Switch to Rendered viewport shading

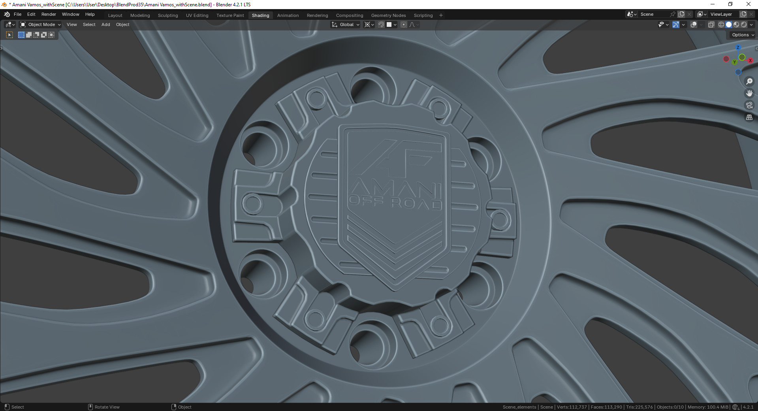[x=744, y=25]
